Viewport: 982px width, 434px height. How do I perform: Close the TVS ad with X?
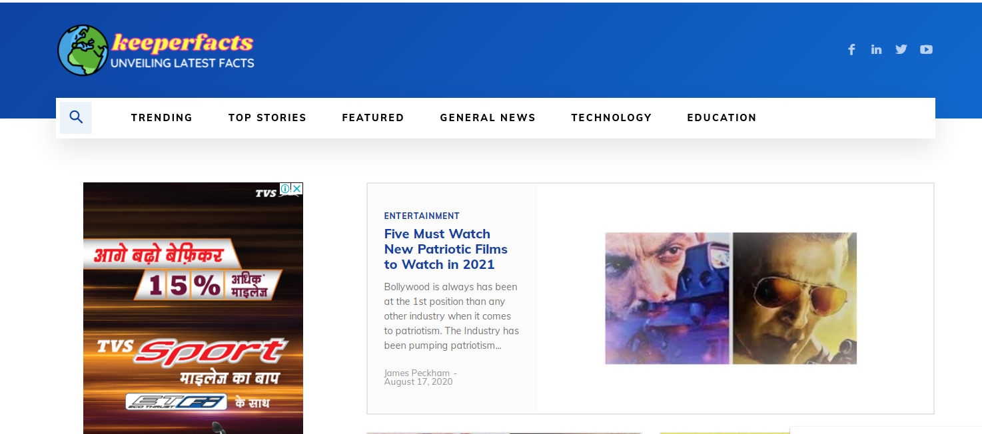tap(297, 189)
